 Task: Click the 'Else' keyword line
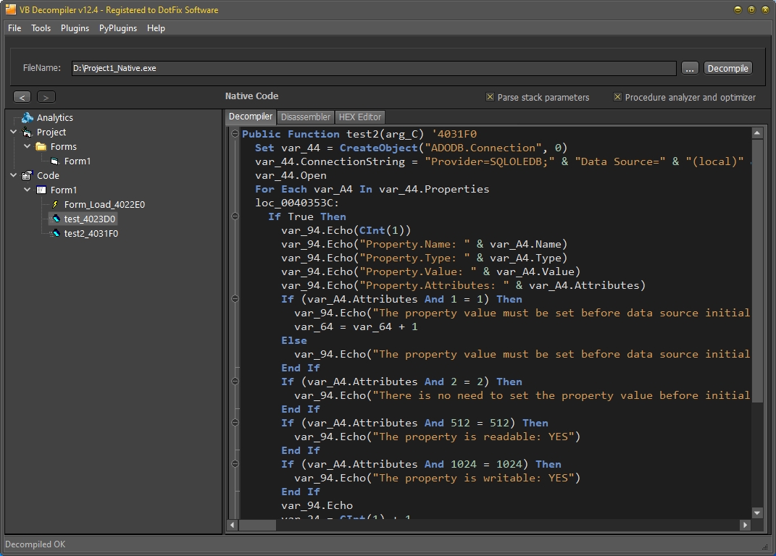(294, 340)
